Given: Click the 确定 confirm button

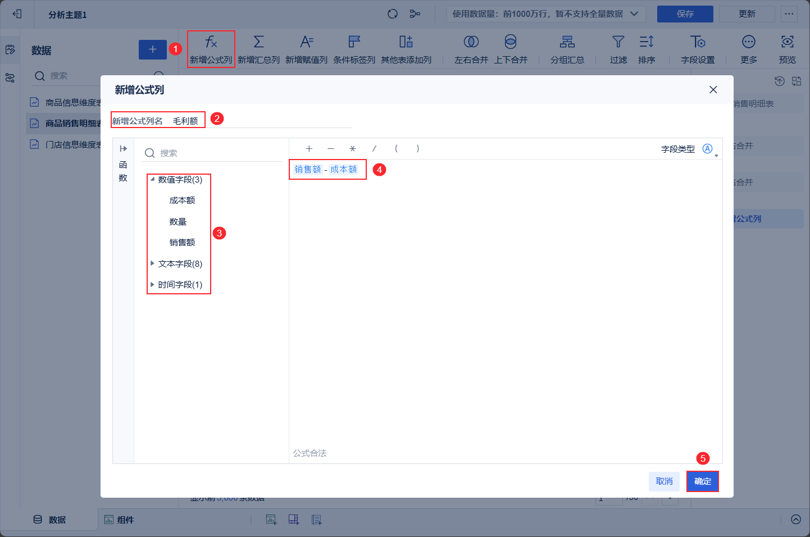Looking at the screenshot, I should (702, 481).
